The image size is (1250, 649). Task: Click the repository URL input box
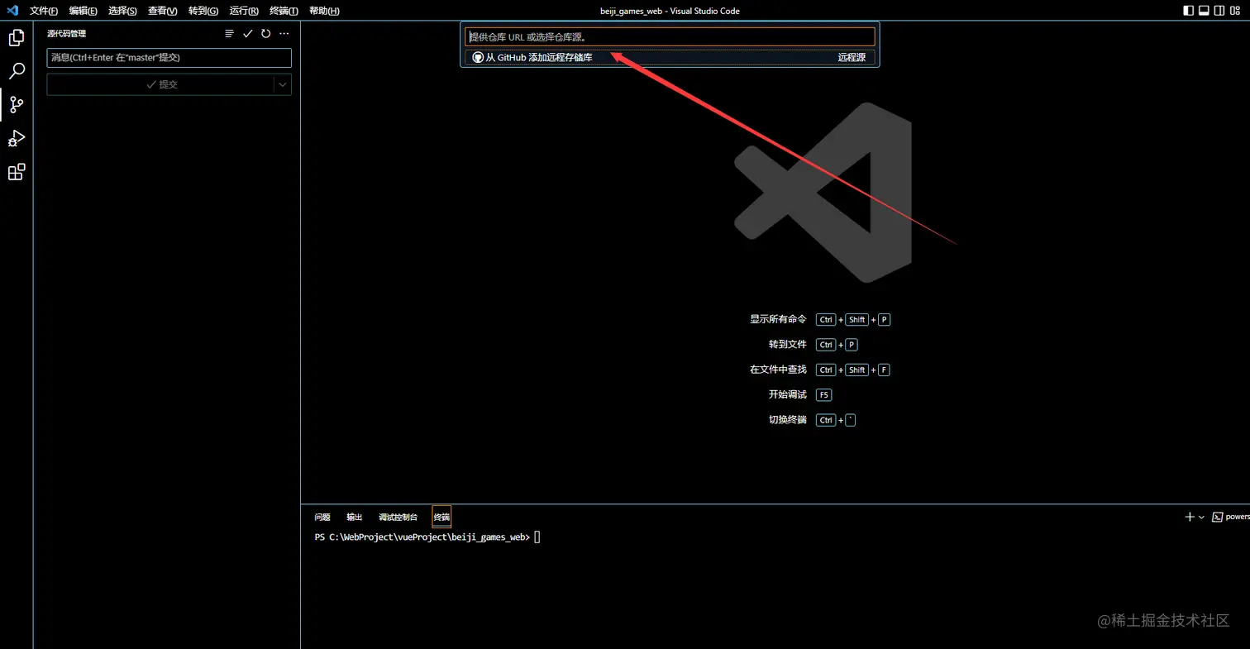point(670,37)
